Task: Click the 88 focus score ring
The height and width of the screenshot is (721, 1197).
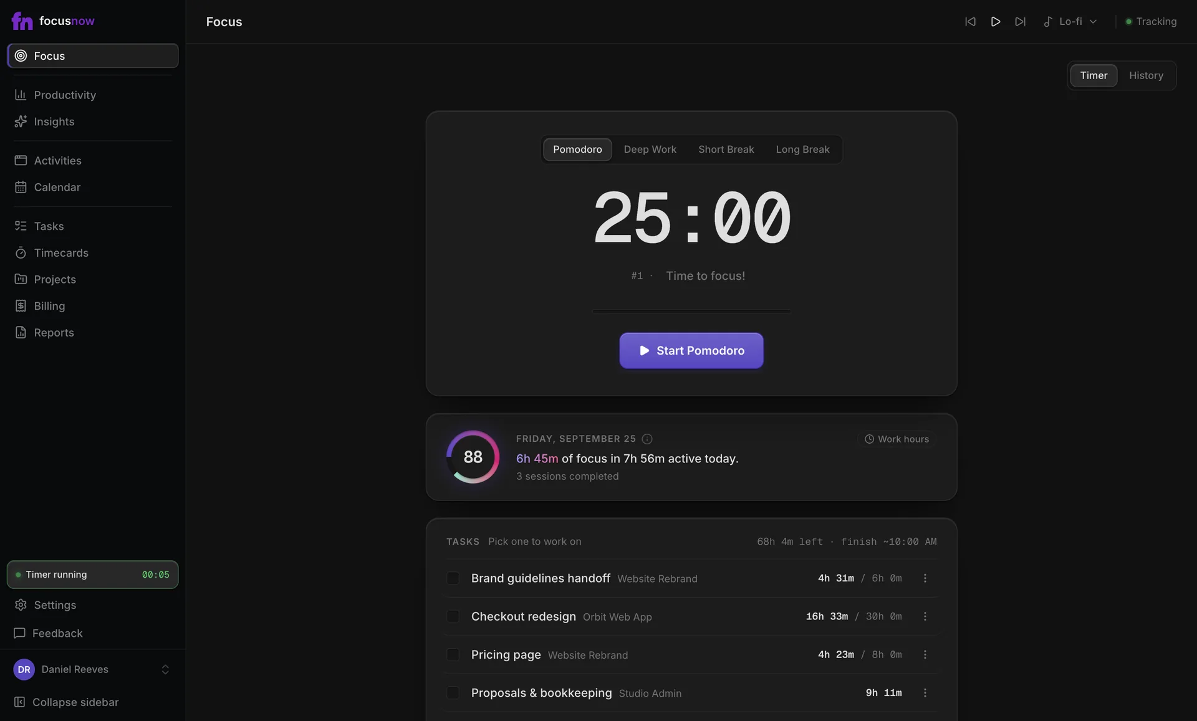Action: point(473,457)
